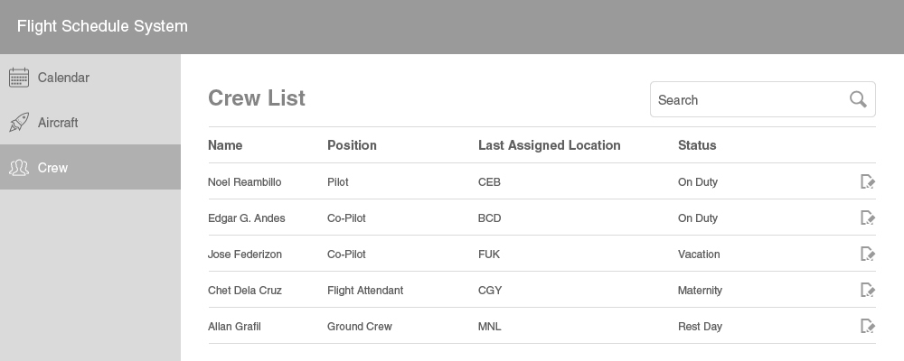Screen dimensions: 904x361
Task: Click the Name column header
Action: (x=225, y=145)
